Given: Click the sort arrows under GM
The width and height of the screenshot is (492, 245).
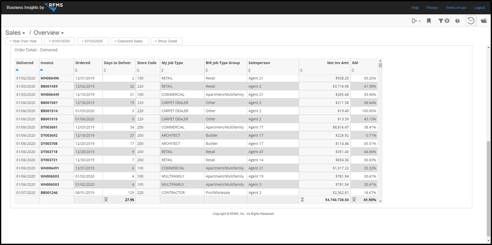Looking at the screenshot, I should 353,71.
